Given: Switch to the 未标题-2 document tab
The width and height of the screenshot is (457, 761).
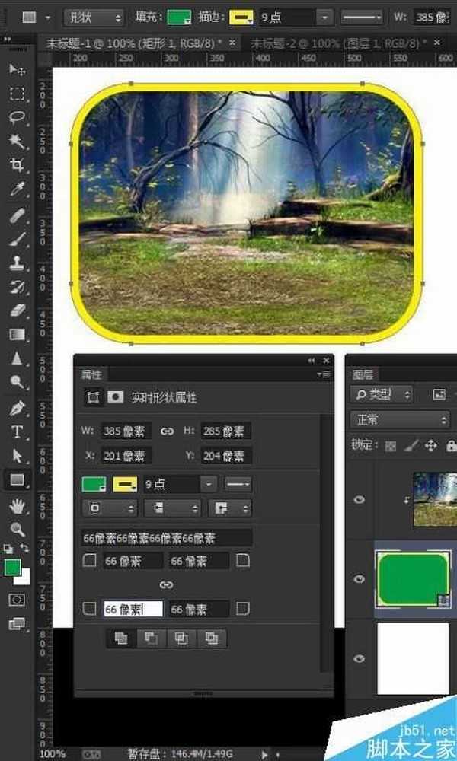Looking at the screenshot, I should tap(340, 42).
